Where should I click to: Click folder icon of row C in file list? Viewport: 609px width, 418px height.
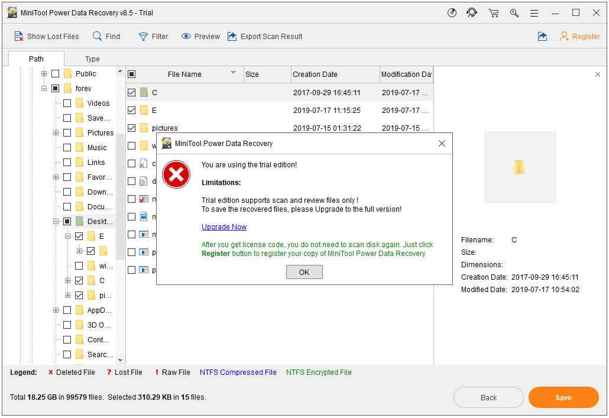[144, 92]
